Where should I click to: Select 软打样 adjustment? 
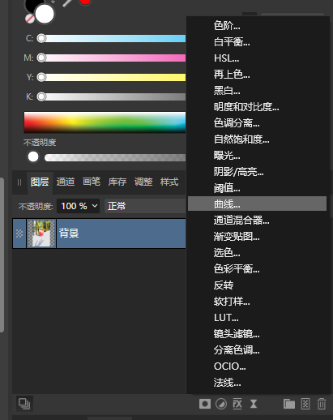(258, 302)
